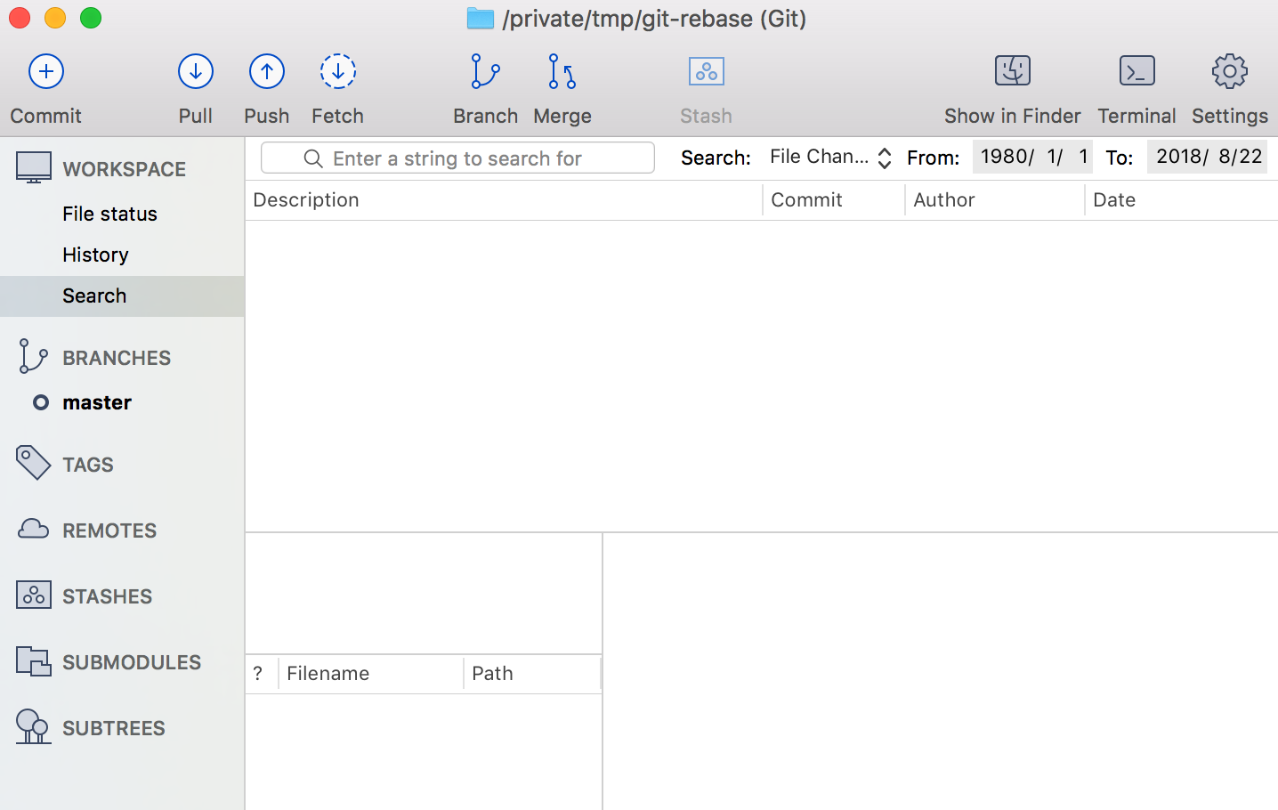Expand the Stashes sidebar section
Screen dimensions: 1278x810
click(x=107, y=596)
